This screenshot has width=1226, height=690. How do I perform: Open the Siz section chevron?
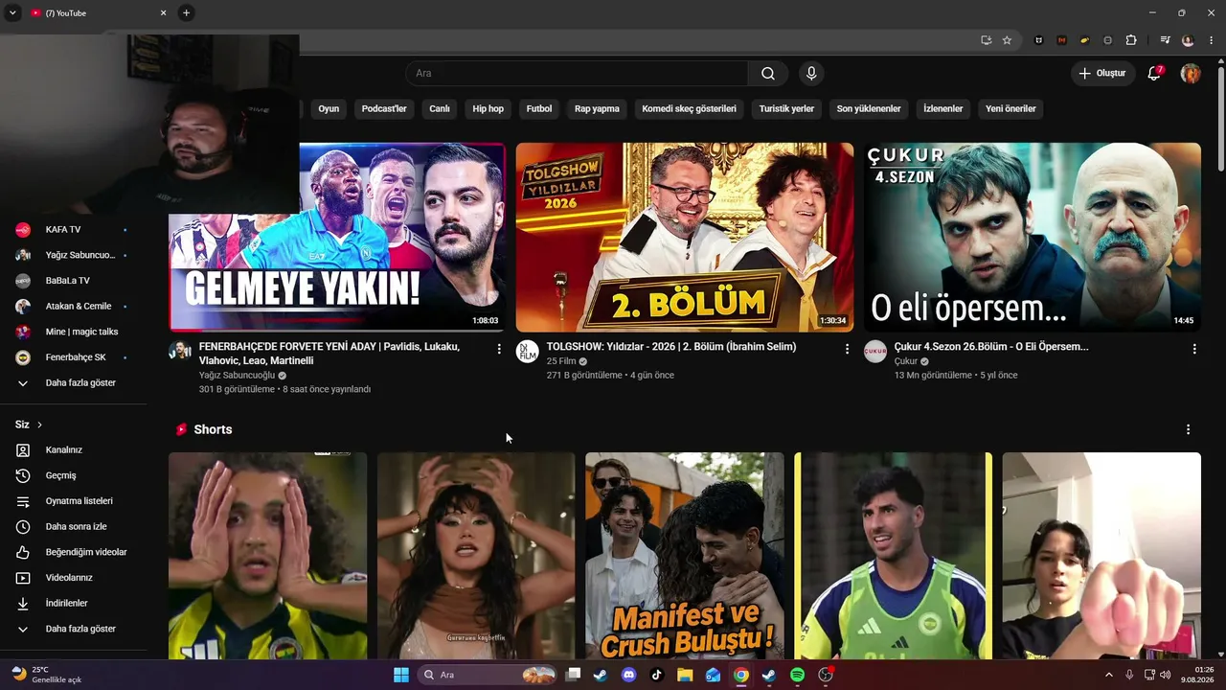coord(39,425)
